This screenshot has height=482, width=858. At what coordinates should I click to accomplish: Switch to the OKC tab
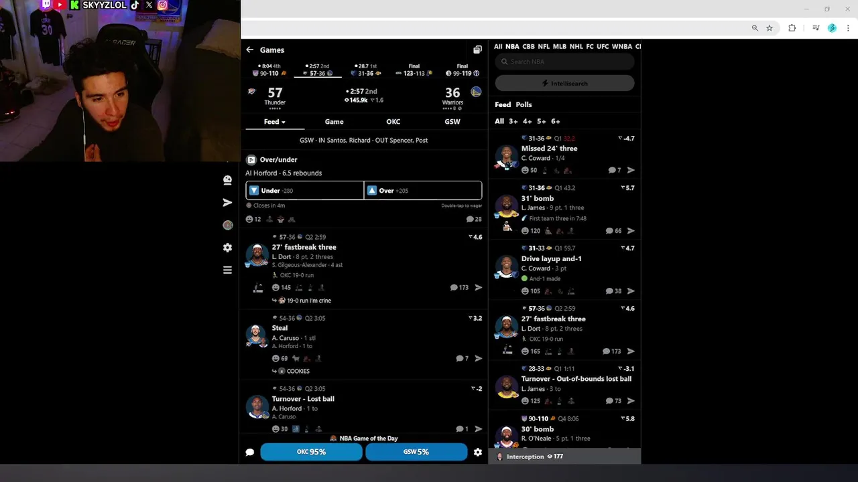pos(393,122)
